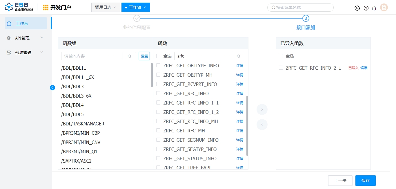This screenshot has width=396, height=189.
Task: Expand the 资源管理 sidebar menu
Action: (26, 53)
